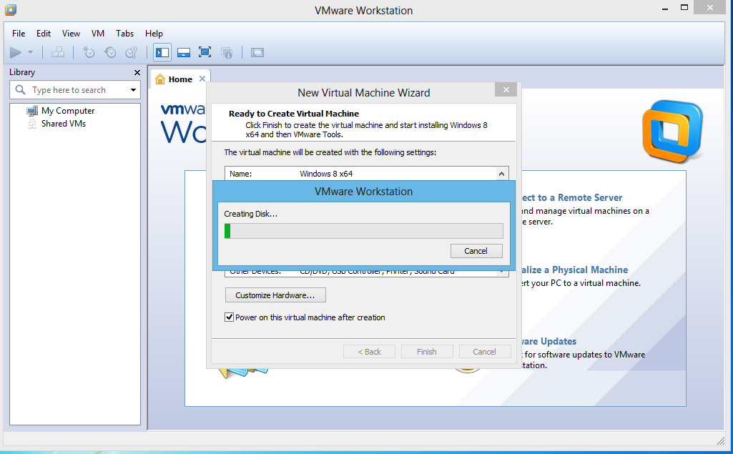The width and height of the screenshot is (733, 454).
Task: Close the New Virtual Machine Wizard
Action: [x=506, y=90]
